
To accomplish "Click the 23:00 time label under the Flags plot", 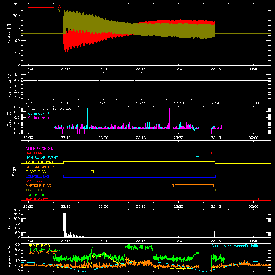I will point(103,207).
